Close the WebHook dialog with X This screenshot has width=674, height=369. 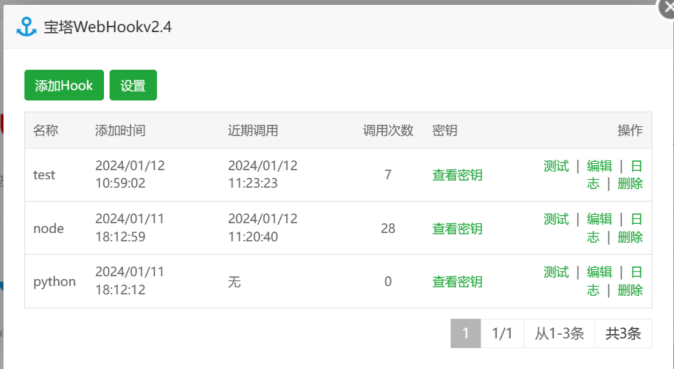pyautogui.click(x=668, y=8)
